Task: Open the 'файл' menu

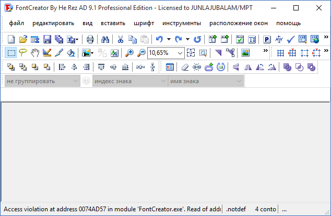Action: pos(17,23)
